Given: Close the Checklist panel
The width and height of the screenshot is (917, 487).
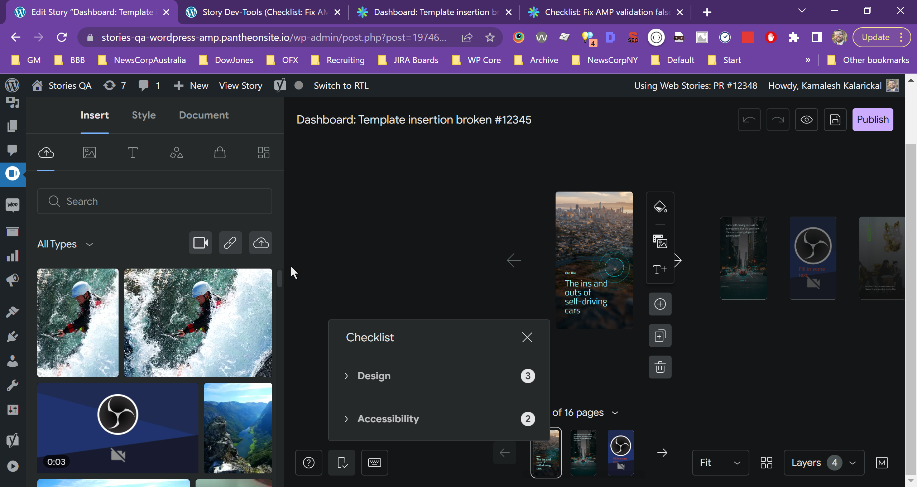Looking at the screenshot, I should point(527,337).
